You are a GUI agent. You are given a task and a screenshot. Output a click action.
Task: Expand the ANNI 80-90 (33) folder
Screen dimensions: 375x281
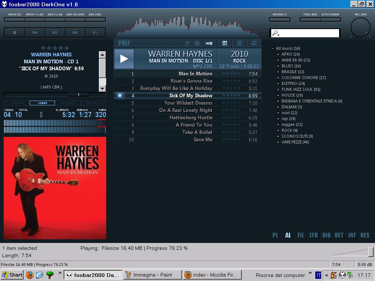click(x=278, y=60)
